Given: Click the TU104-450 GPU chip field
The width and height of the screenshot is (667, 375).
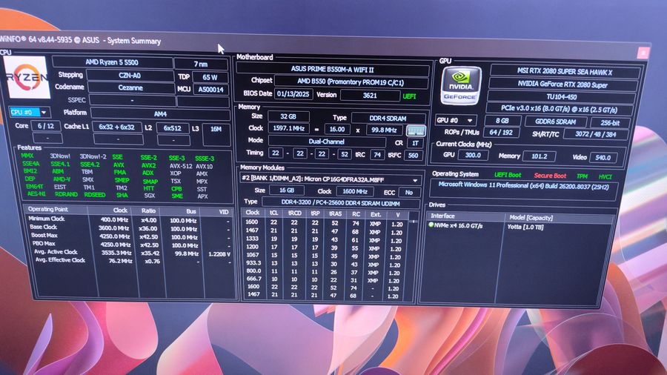Looking at the screenshot, I should 562,97.
